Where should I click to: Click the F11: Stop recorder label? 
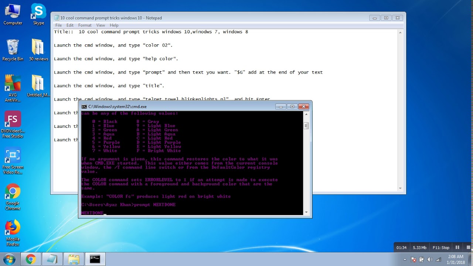pos(441,248)
